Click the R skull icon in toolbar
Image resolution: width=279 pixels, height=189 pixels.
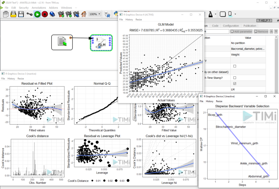(x=107, y=14)
